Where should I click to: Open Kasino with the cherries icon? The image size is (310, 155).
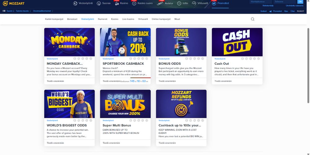pos(122,3)
